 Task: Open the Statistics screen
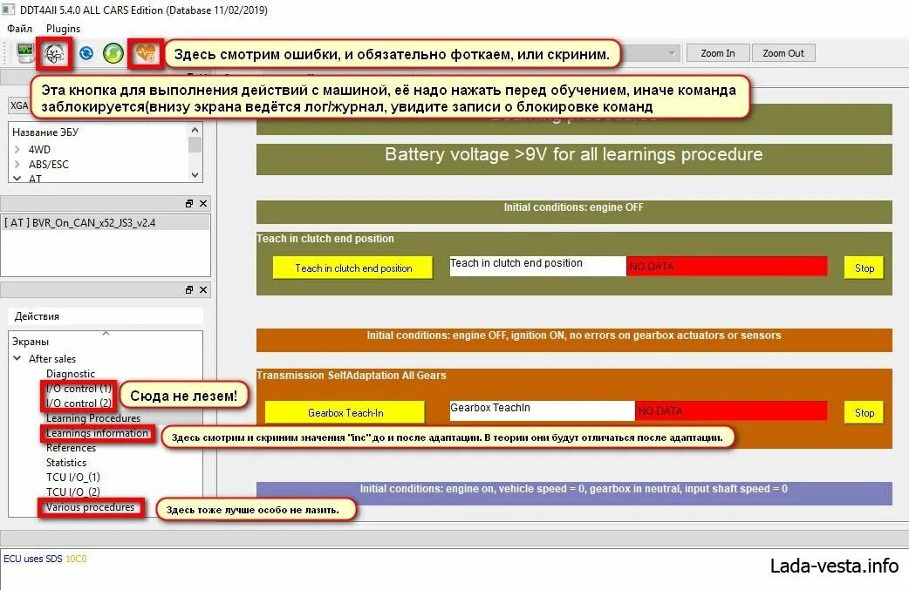point(66,463)
